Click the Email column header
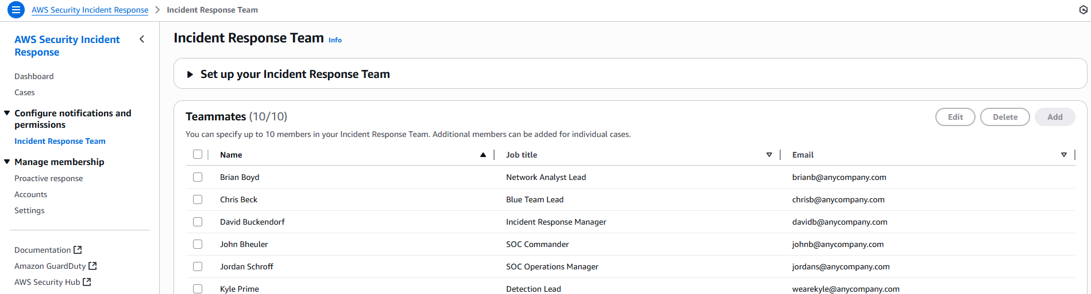Screen dimensions: 1091x294 pyautogui.click(x=803, y=155)
